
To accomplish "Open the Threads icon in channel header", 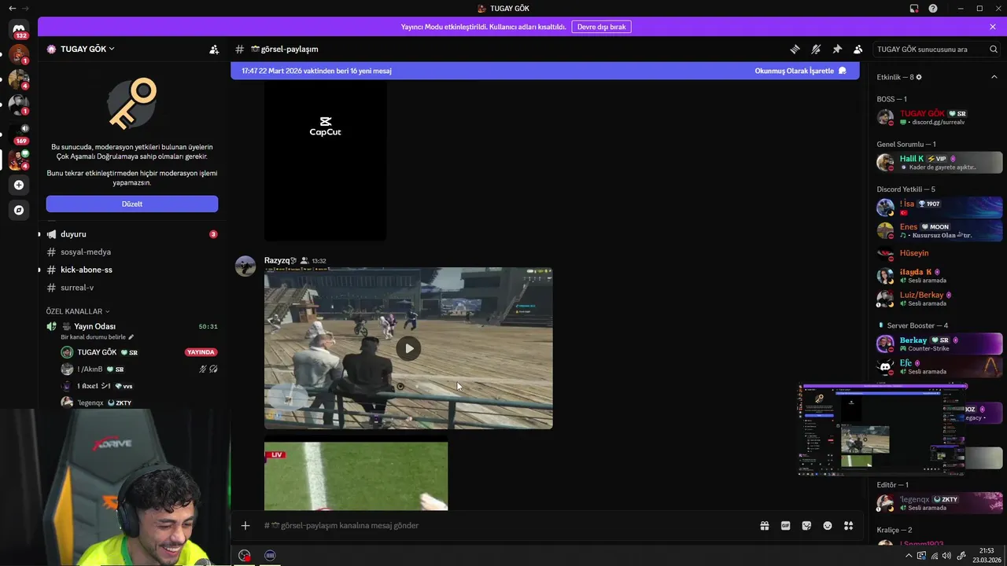I will (x=795, y=49).
